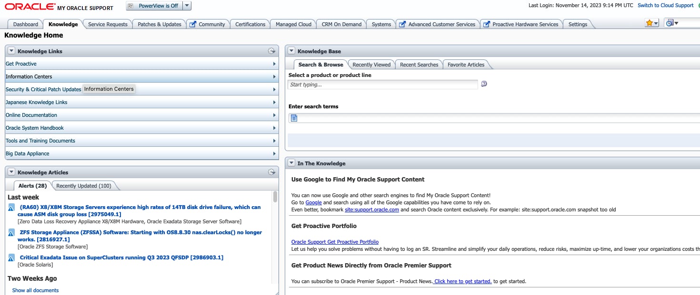Collapse the Knowledge Links panel
700x295 pixels.
(x=11, y=51)
